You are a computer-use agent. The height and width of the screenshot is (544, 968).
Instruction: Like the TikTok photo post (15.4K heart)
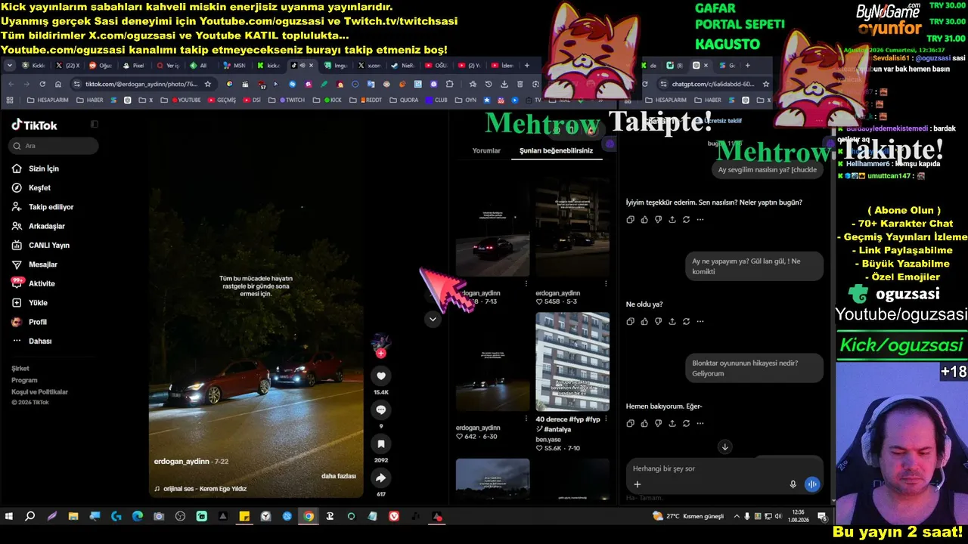pyautogui.click(x=381, y=376)
